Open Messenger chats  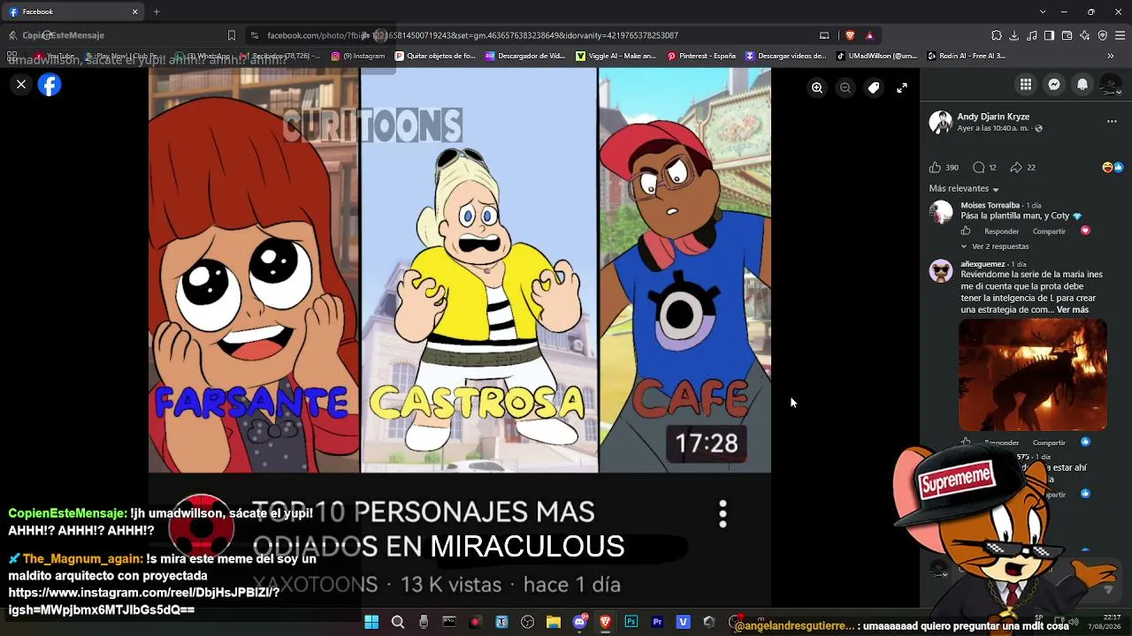1054,85
